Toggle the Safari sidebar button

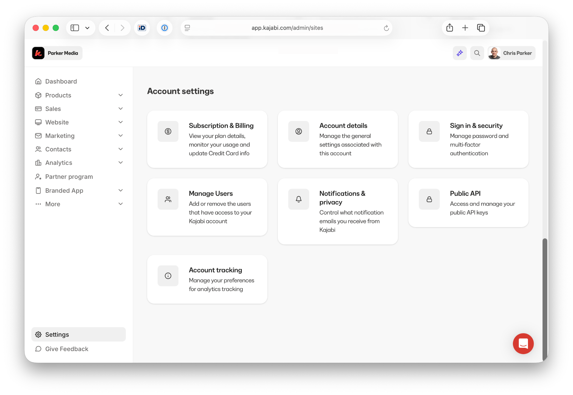75,28
